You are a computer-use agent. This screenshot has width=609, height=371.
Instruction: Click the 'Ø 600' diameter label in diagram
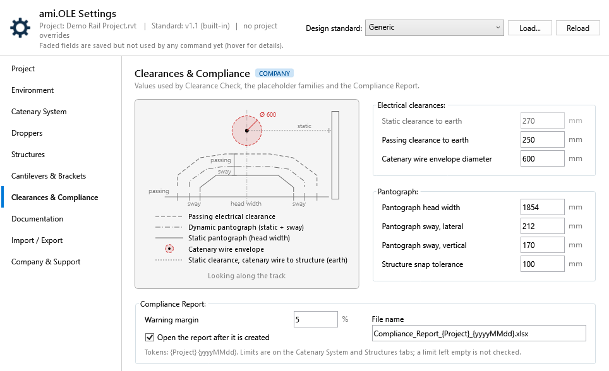pos(268,114)
